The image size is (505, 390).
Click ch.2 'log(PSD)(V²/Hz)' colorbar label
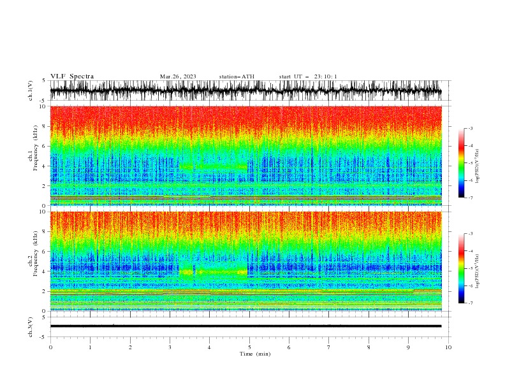point(477,271)
